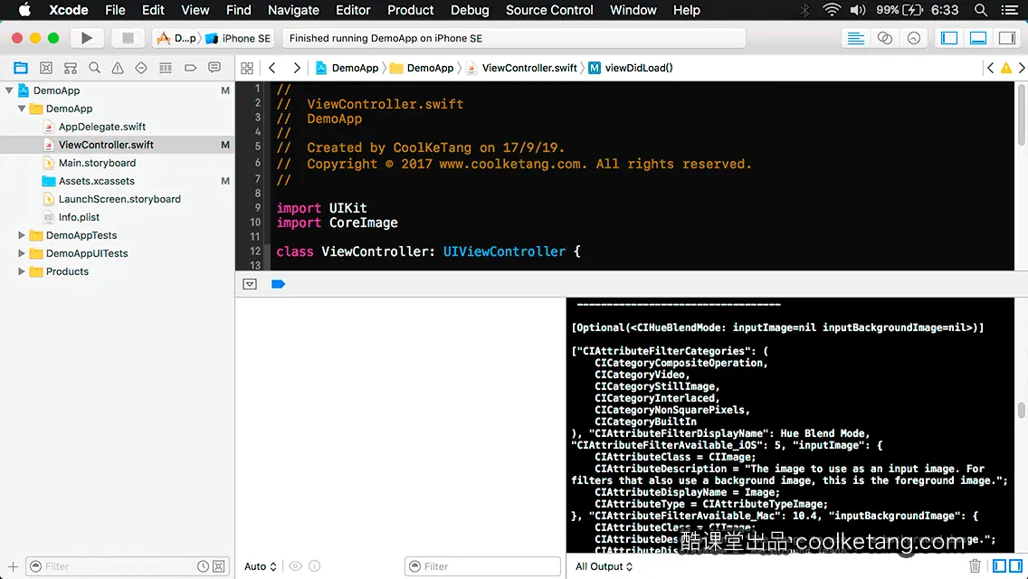Show only the console pane
1028x579 pixels.
click(1015, 566)
